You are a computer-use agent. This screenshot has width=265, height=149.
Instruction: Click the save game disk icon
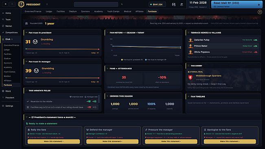click(173, 4)
